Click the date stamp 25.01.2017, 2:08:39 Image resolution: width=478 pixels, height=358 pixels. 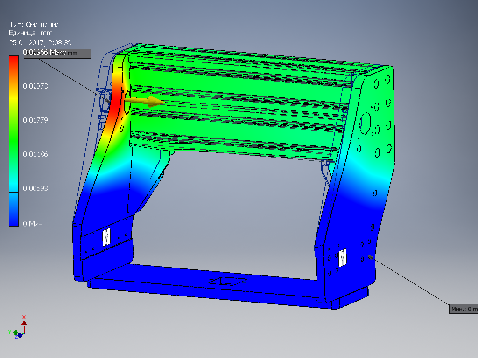[x=41, y=42]
